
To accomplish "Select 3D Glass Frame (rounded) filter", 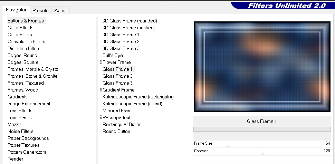I will click(x=130, y=21).
